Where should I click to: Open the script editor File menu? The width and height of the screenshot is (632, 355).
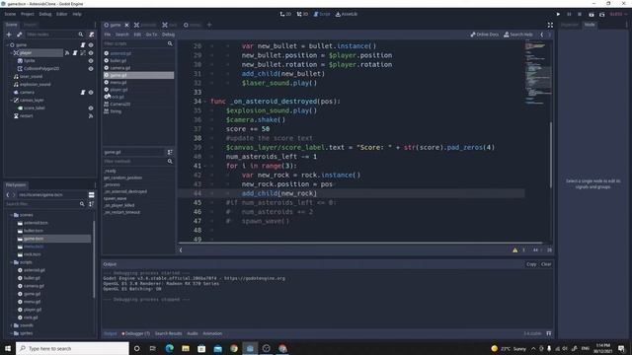tap(108, 35)
